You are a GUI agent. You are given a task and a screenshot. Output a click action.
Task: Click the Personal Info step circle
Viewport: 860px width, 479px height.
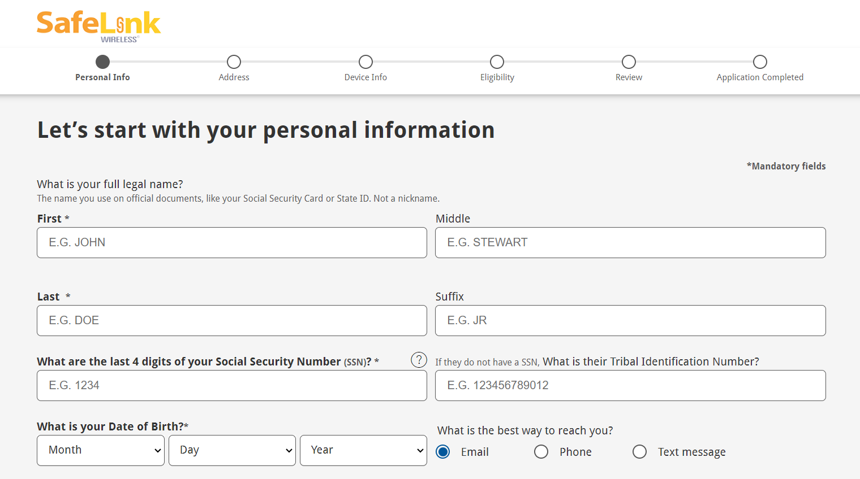click(102, 62)
